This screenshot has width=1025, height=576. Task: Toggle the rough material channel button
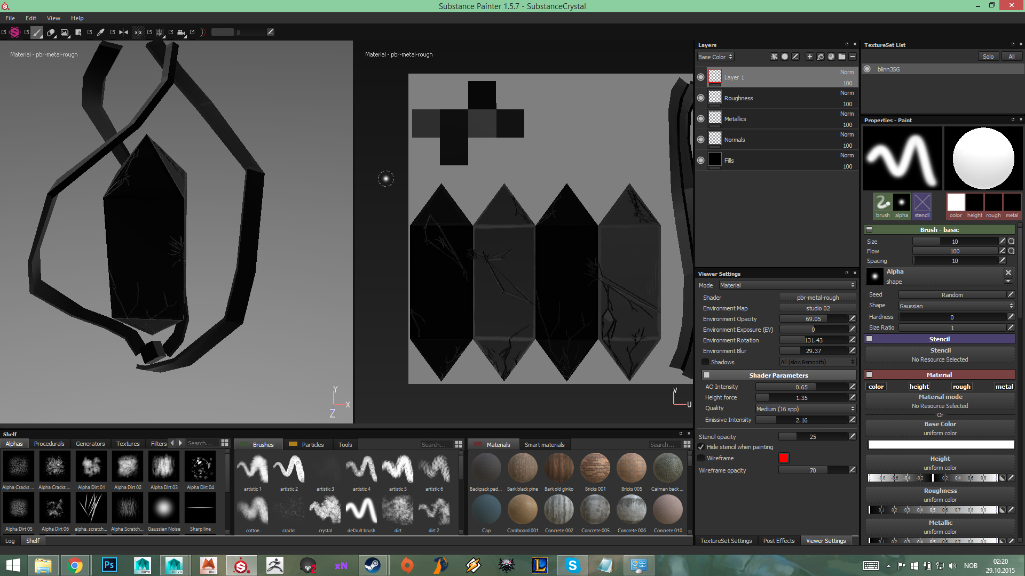(961, 387)
